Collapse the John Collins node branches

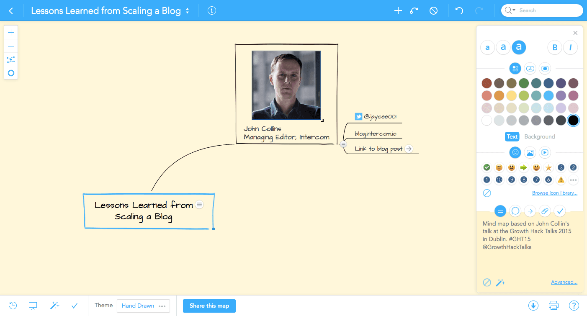(343, 144)
